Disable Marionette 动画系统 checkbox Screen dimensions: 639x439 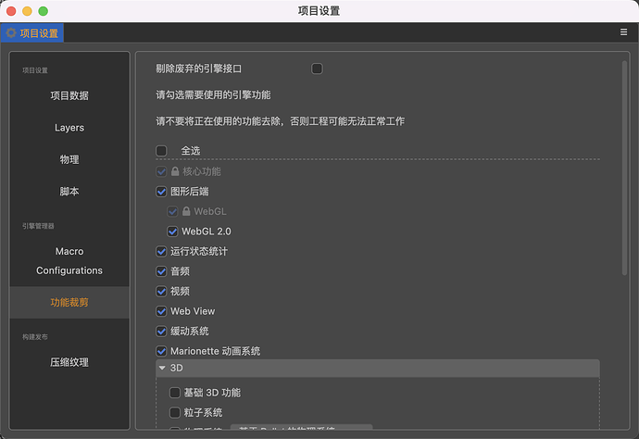[x=161, y=351]
